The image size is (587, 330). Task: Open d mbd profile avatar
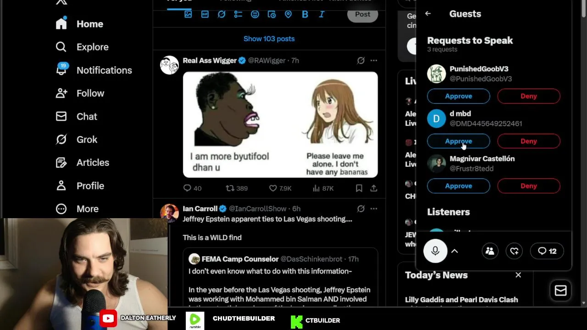[x=436, y=119]
